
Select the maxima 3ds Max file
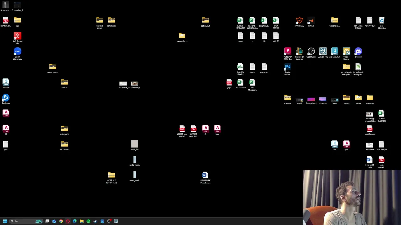pos(6,84)
